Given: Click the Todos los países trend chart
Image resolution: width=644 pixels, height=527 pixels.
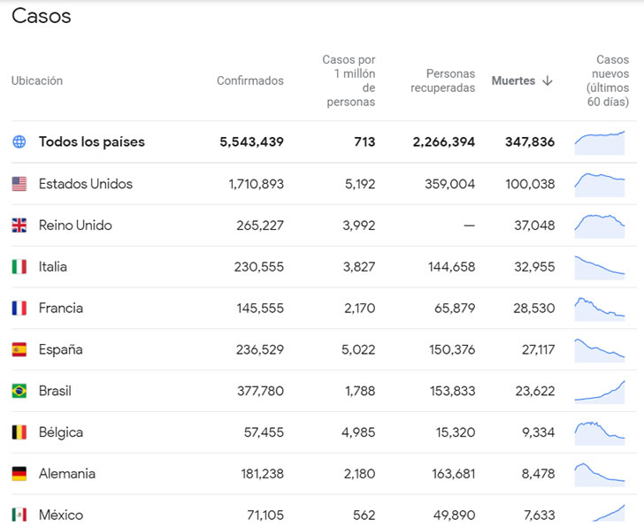Looking at the screenshot, I should [x=600, y=143].
